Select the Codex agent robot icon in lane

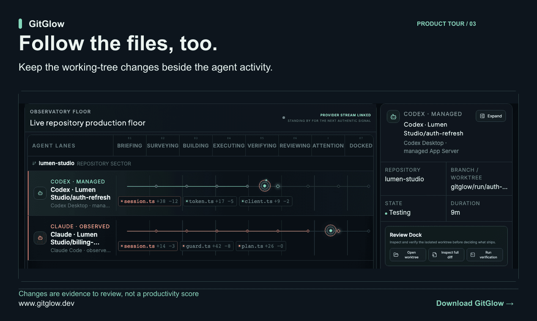coord(40,193)
